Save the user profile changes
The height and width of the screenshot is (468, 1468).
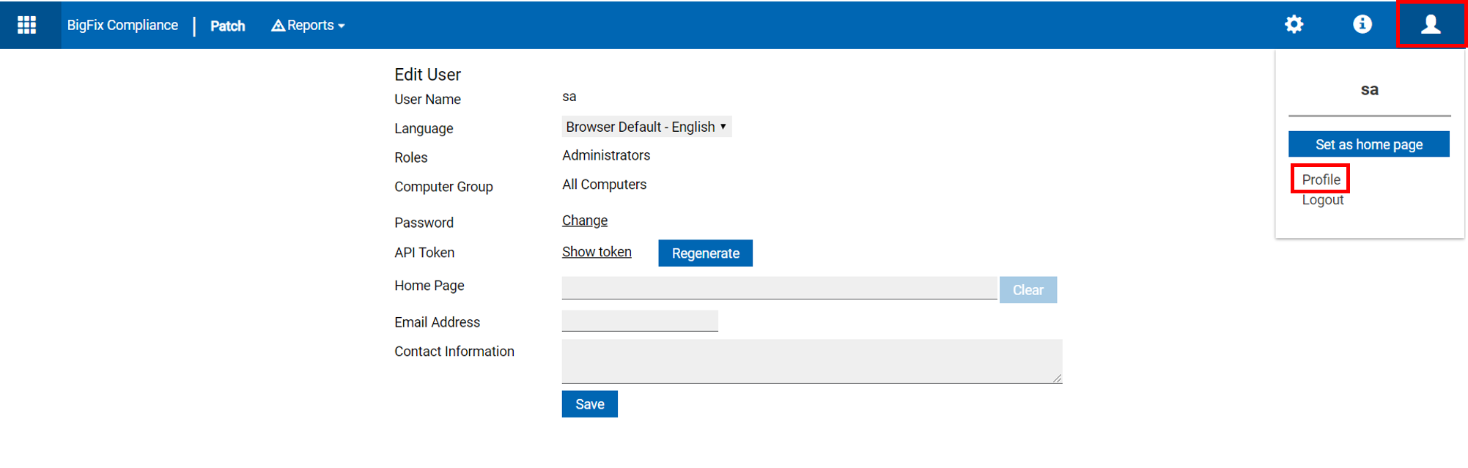pos(589,404)
